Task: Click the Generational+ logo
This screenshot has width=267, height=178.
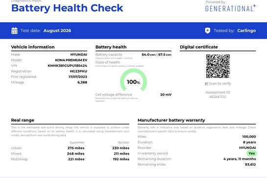Action: (231, 8)
